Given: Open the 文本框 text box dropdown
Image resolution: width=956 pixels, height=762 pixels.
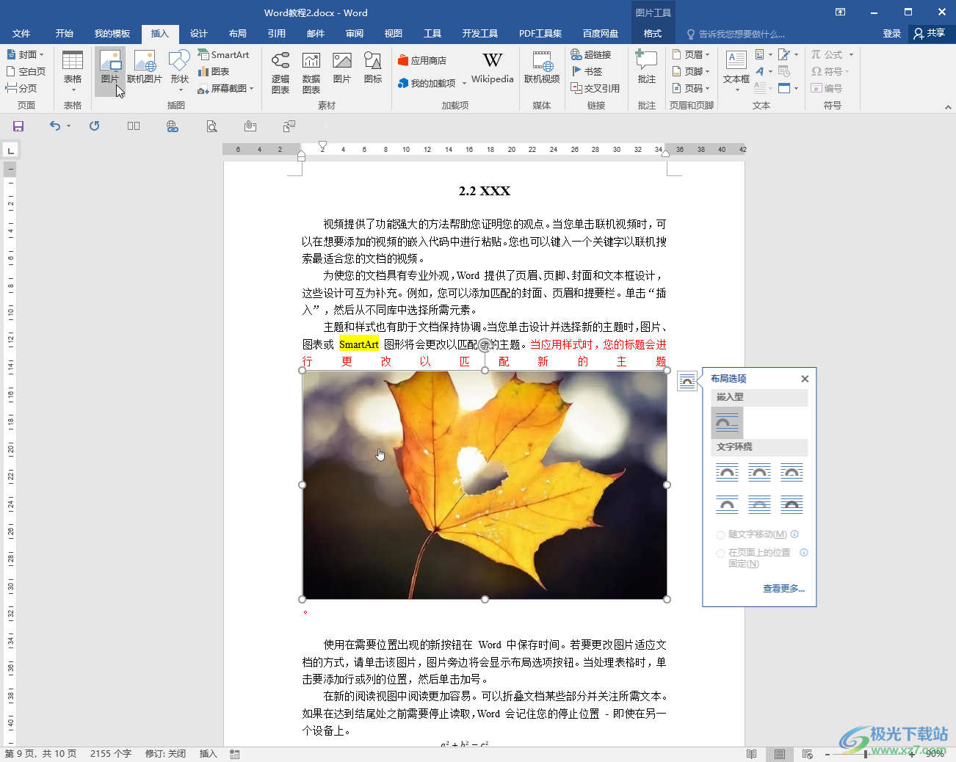Looking at the screenshot, I should 736,72.
